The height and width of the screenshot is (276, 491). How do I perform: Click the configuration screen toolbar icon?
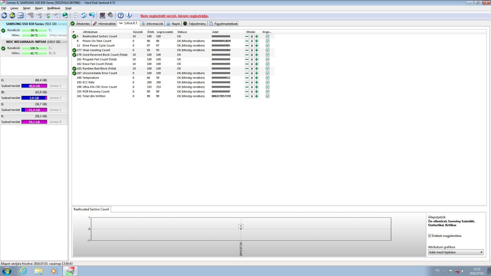(x=102, y=15)
